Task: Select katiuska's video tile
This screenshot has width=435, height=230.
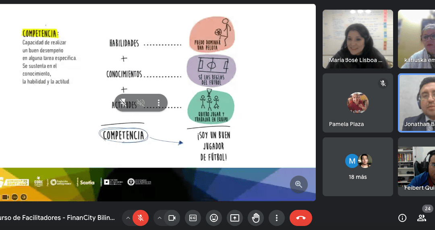Action: (417, 39)
